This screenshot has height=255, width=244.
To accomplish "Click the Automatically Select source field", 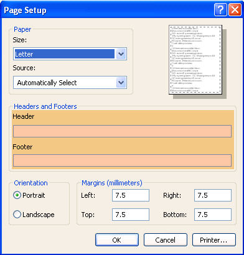I will 70,83.
